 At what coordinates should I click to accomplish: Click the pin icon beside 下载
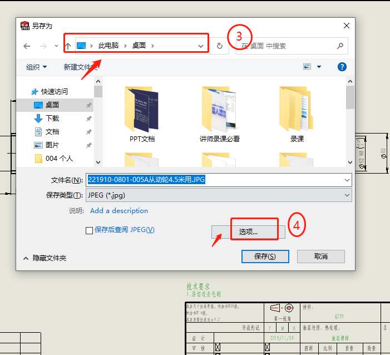coord(89,119)
